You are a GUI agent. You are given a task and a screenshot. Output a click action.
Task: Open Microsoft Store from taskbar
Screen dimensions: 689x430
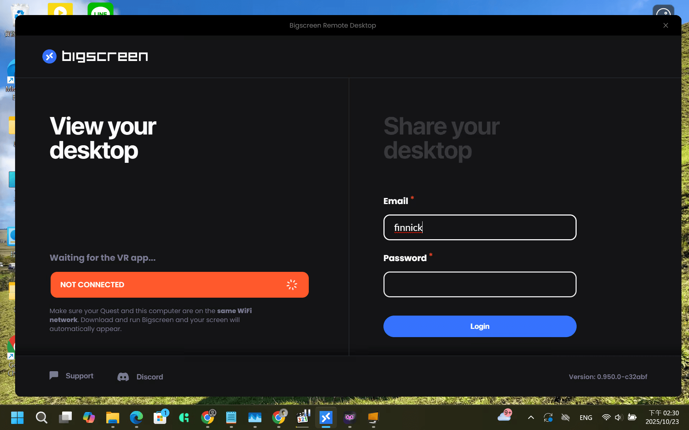[x=160, y=417]
